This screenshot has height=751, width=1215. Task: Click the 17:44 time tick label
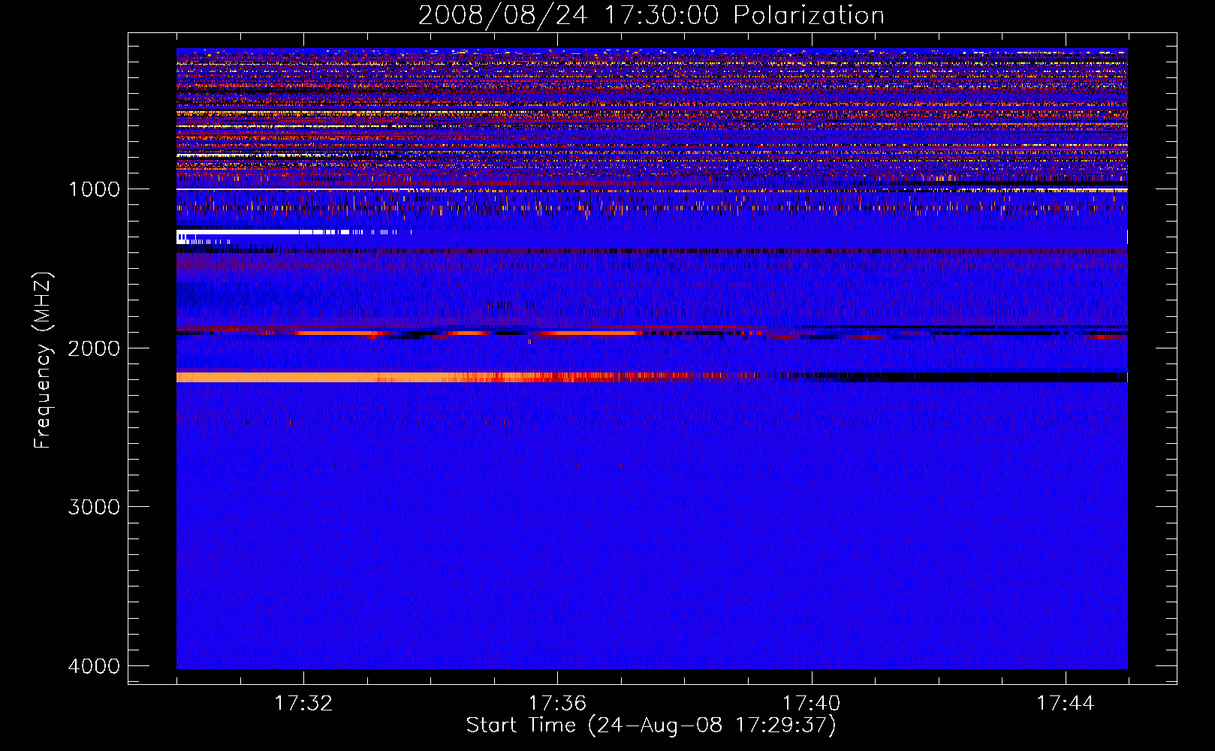coord(1066,704)
